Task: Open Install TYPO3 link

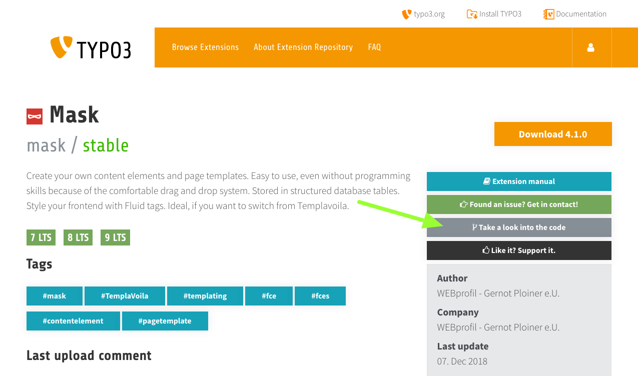Action: 500,14
